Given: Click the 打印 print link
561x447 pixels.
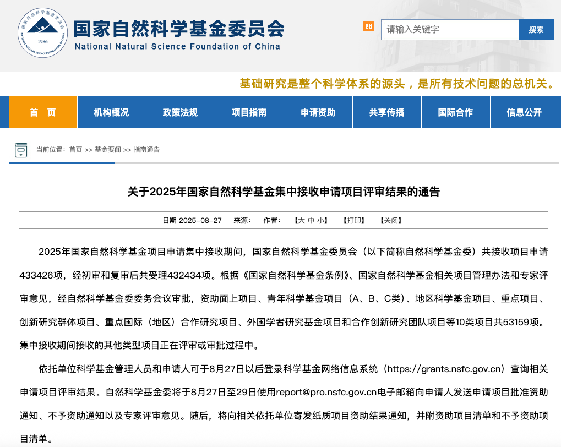Looking at the screenshot, I should click(x=353, y=220).
